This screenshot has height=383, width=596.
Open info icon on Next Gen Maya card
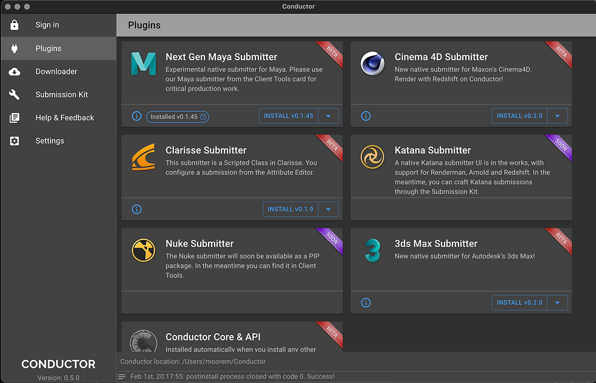point(136,116)
